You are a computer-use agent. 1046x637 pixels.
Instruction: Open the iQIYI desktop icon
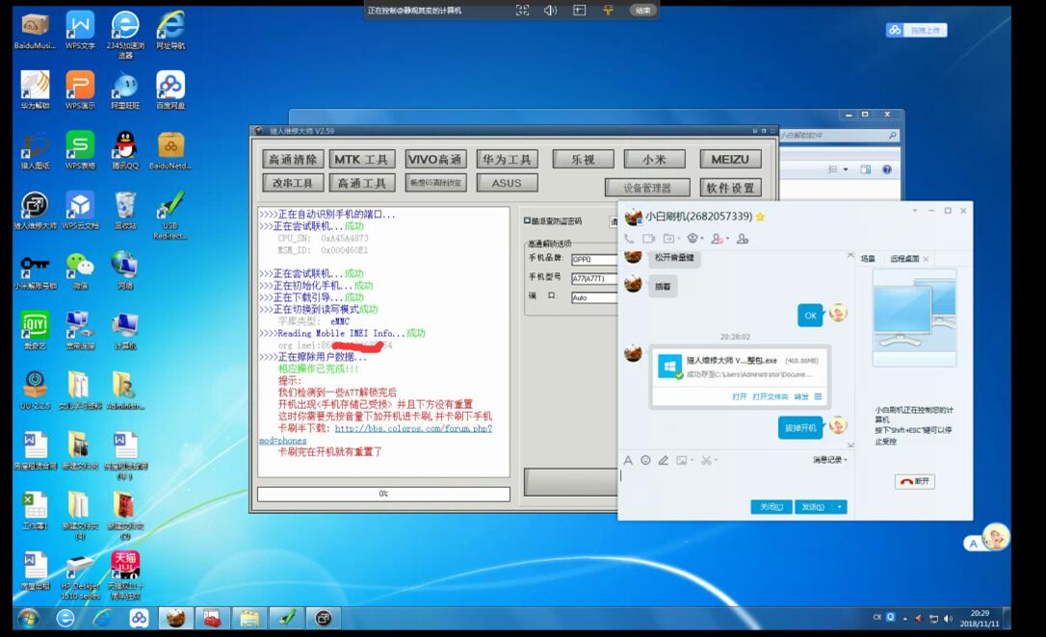[x=35, y=330]
